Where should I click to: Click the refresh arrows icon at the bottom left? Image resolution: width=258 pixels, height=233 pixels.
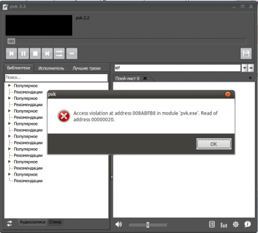[x=9, y=224]
